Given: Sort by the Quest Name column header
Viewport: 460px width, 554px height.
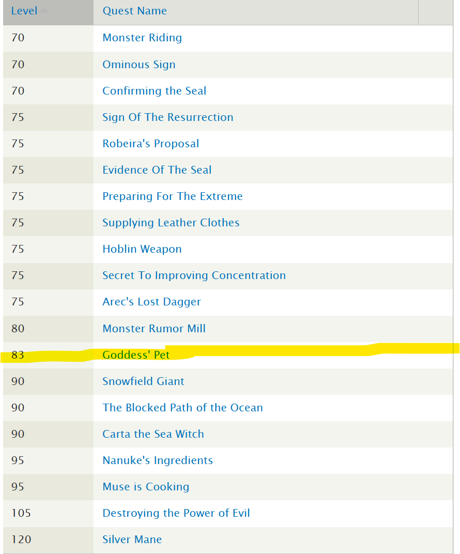Looking at the screenshot, I should tap(134, 11).
